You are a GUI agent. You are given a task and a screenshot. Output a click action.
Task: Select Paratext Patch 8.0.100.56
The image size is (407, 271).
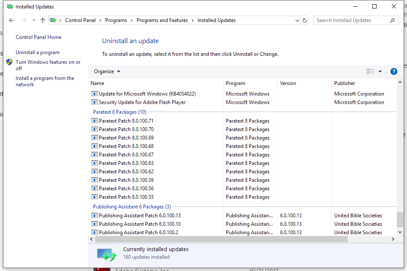(126, 189)
